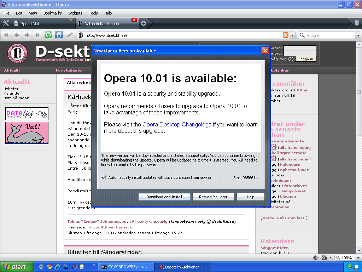The image size is (362, 272).
Task: Click the dialog Help button
Action: coord(251,197)
